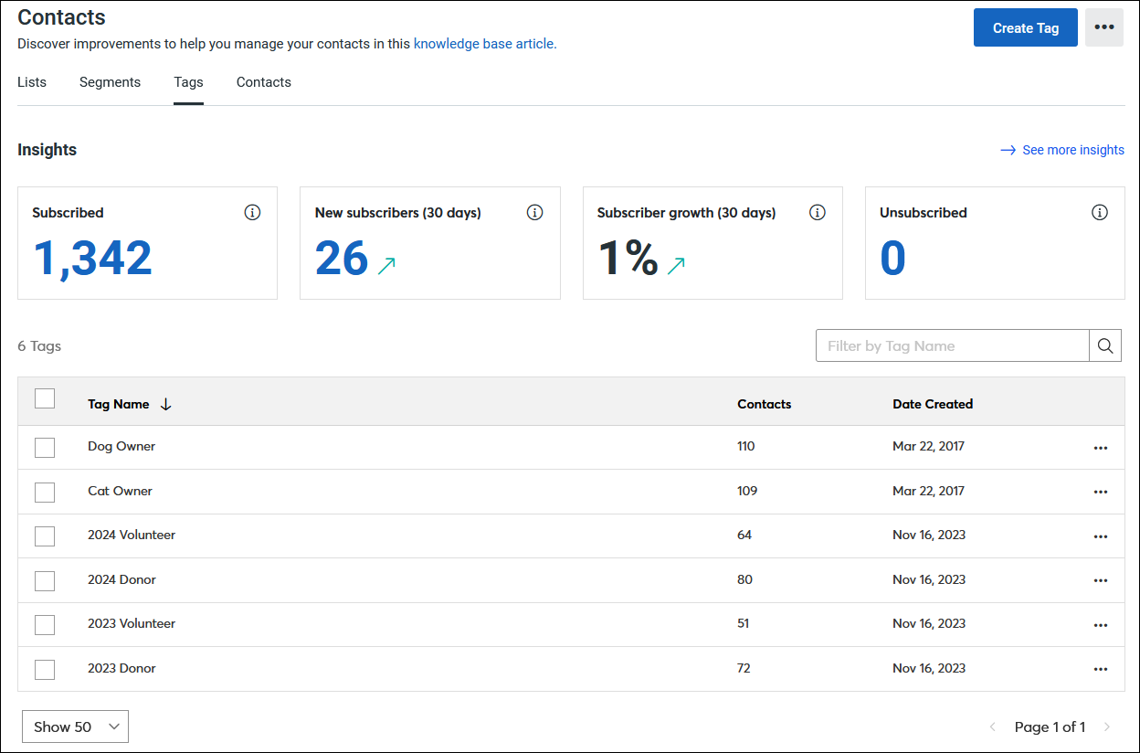Tick the 2023 Donor tag checkbox
This screenshot has height=753, width=1140.
click(45, 669)
